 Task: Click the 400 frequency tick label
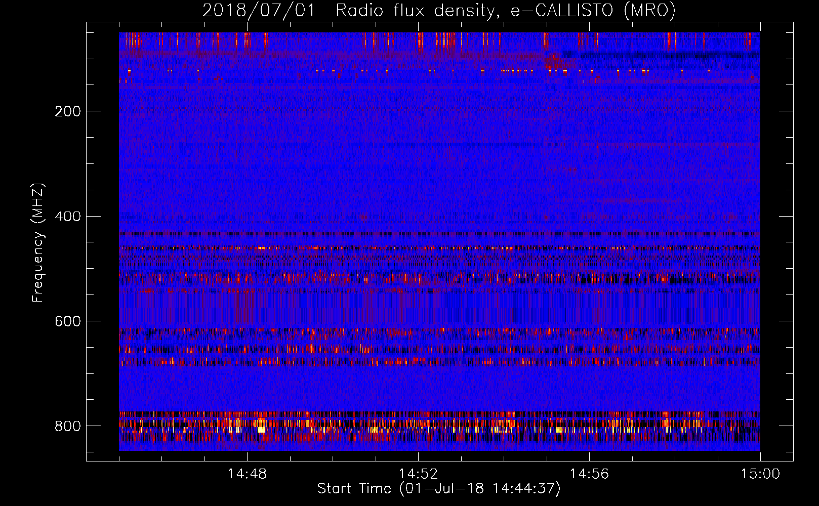click(x=68, y=217)
